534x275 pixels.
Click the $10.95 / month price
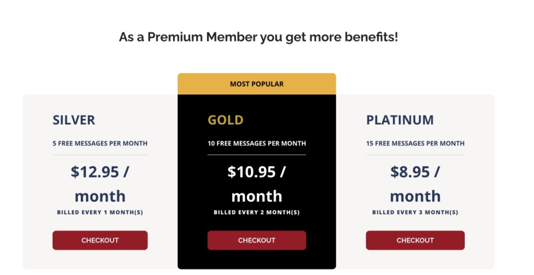[x=257, y=184]
